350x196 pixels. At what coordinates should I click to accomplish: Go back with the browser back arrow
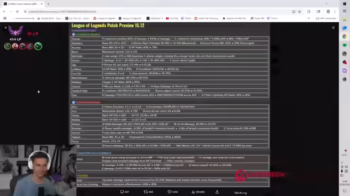[x=4, y=11]
